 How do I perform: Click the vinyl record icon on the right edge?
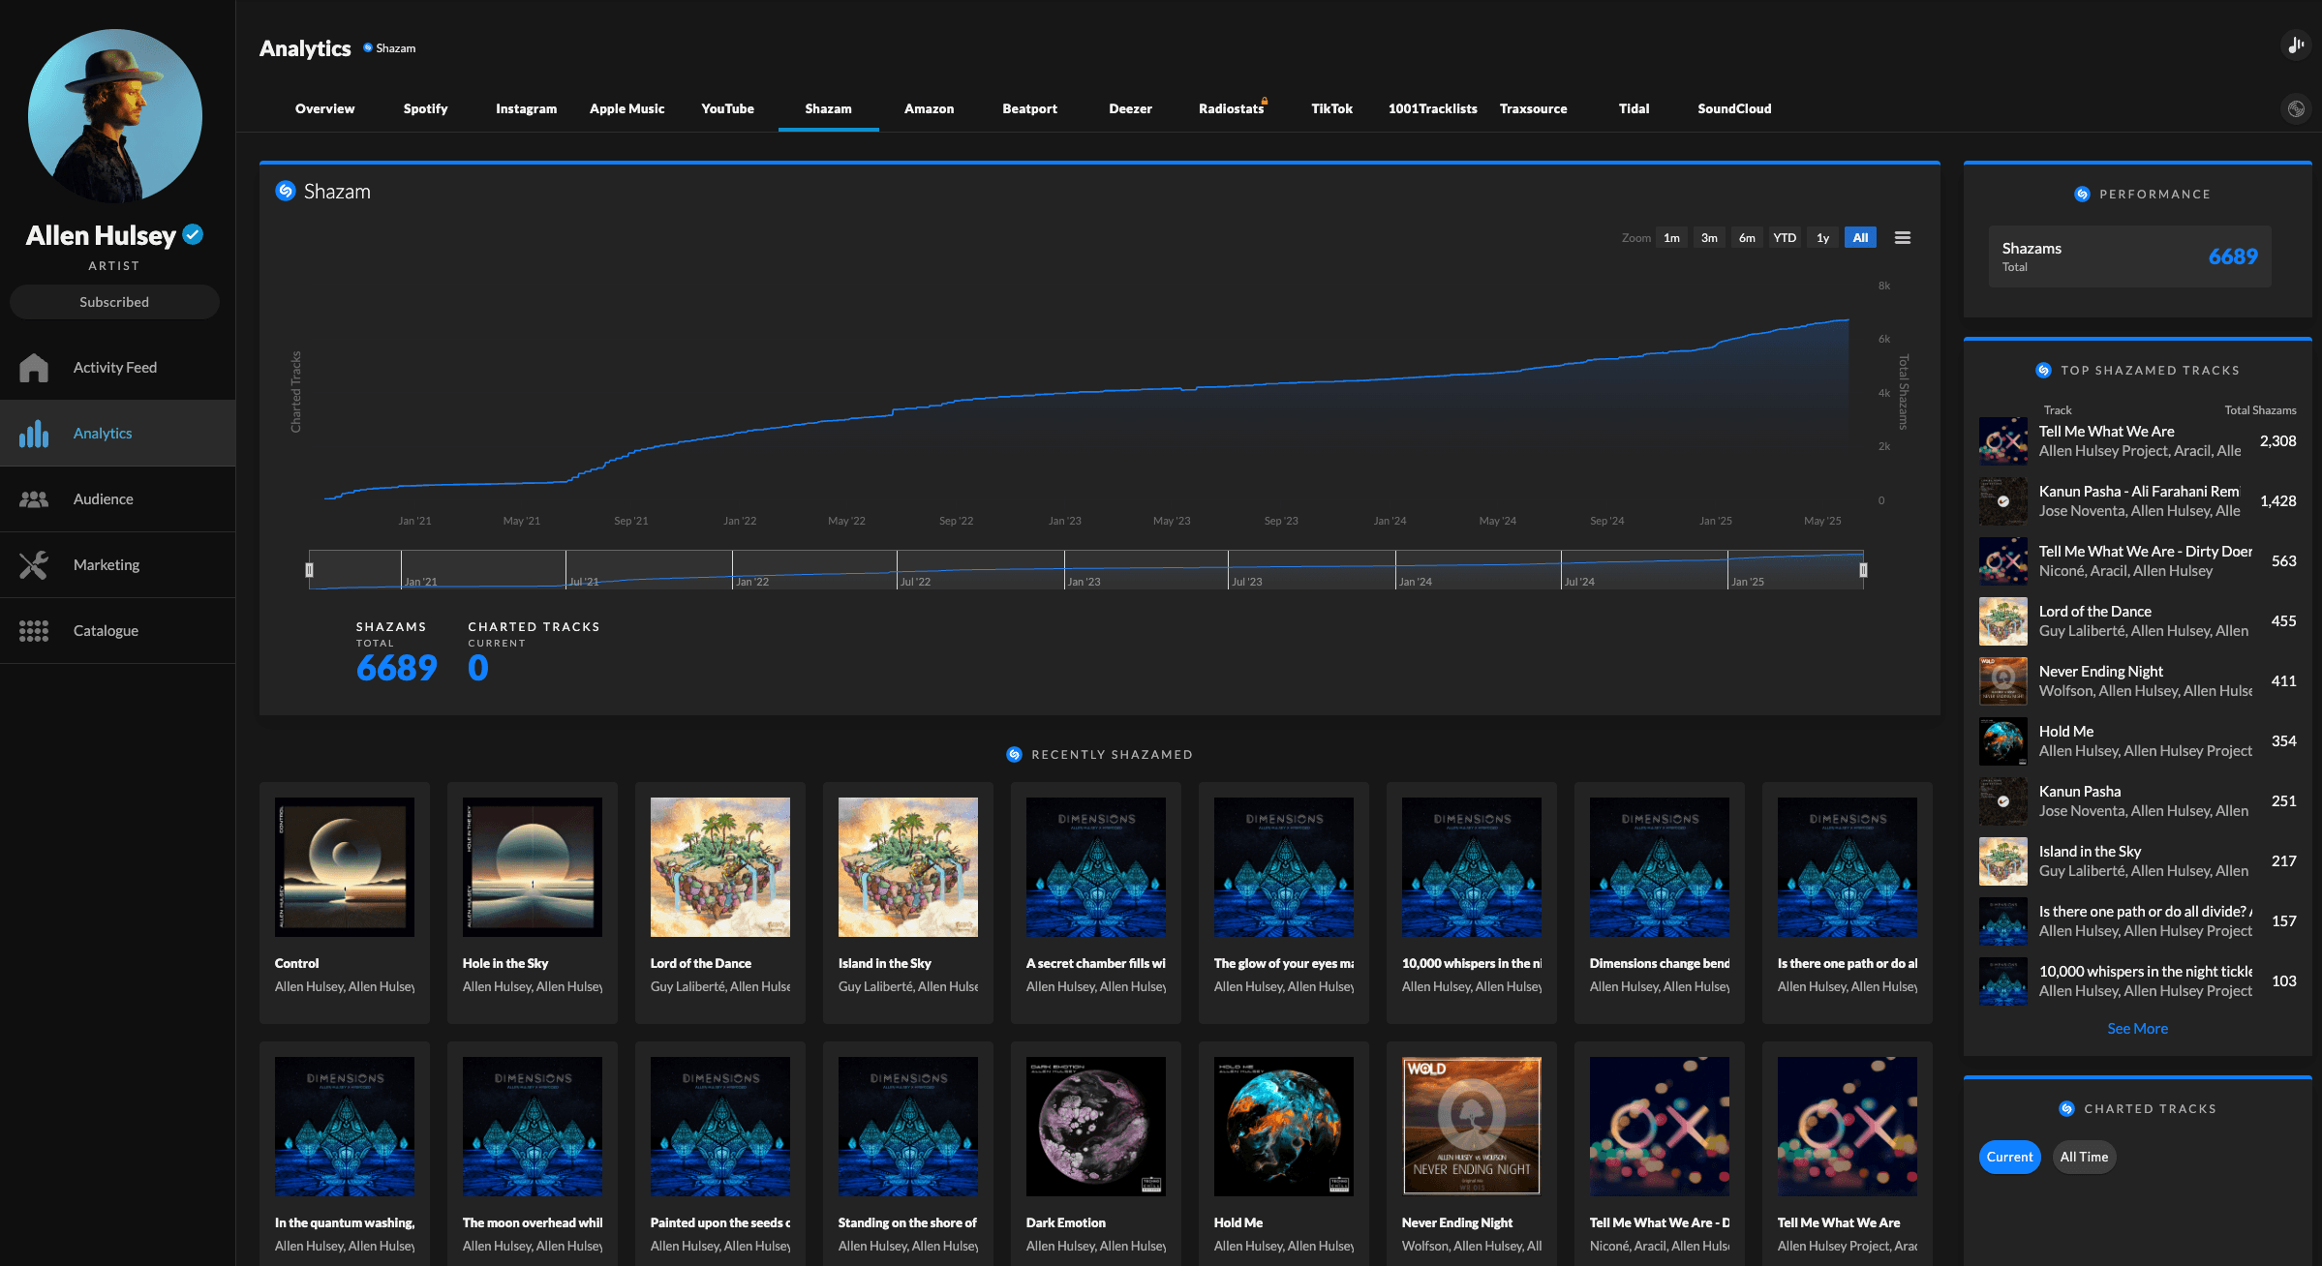point(2296,108)
